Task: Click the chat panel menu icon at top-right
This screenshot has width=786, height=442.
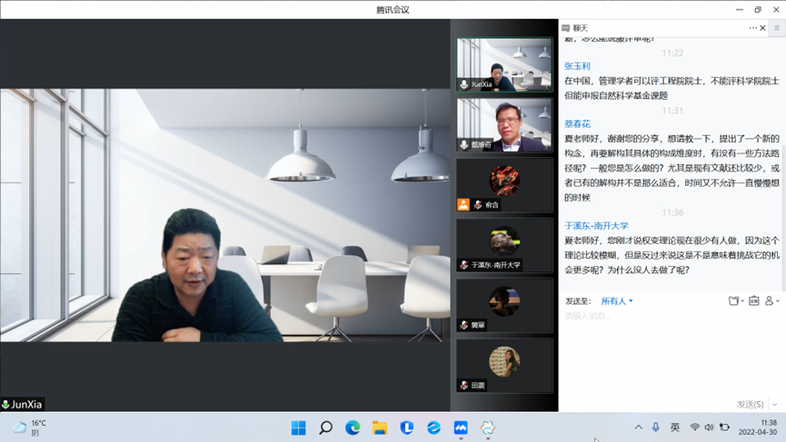Action: click(777, 28)
